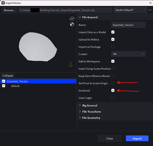Click the globe workspace preview icon
This screenshot has height=146, width=153.
pos(72,25)
